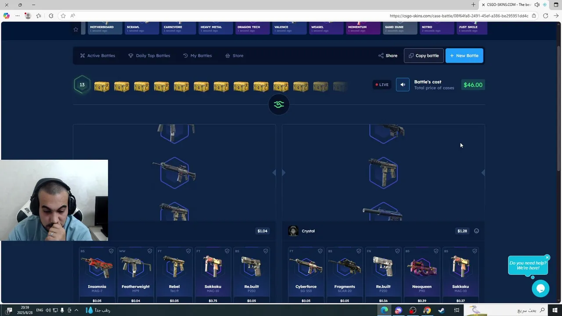The image size is (562, 316).
Task: Switch to Daily Top Battles tab
Action: (149, 56)
